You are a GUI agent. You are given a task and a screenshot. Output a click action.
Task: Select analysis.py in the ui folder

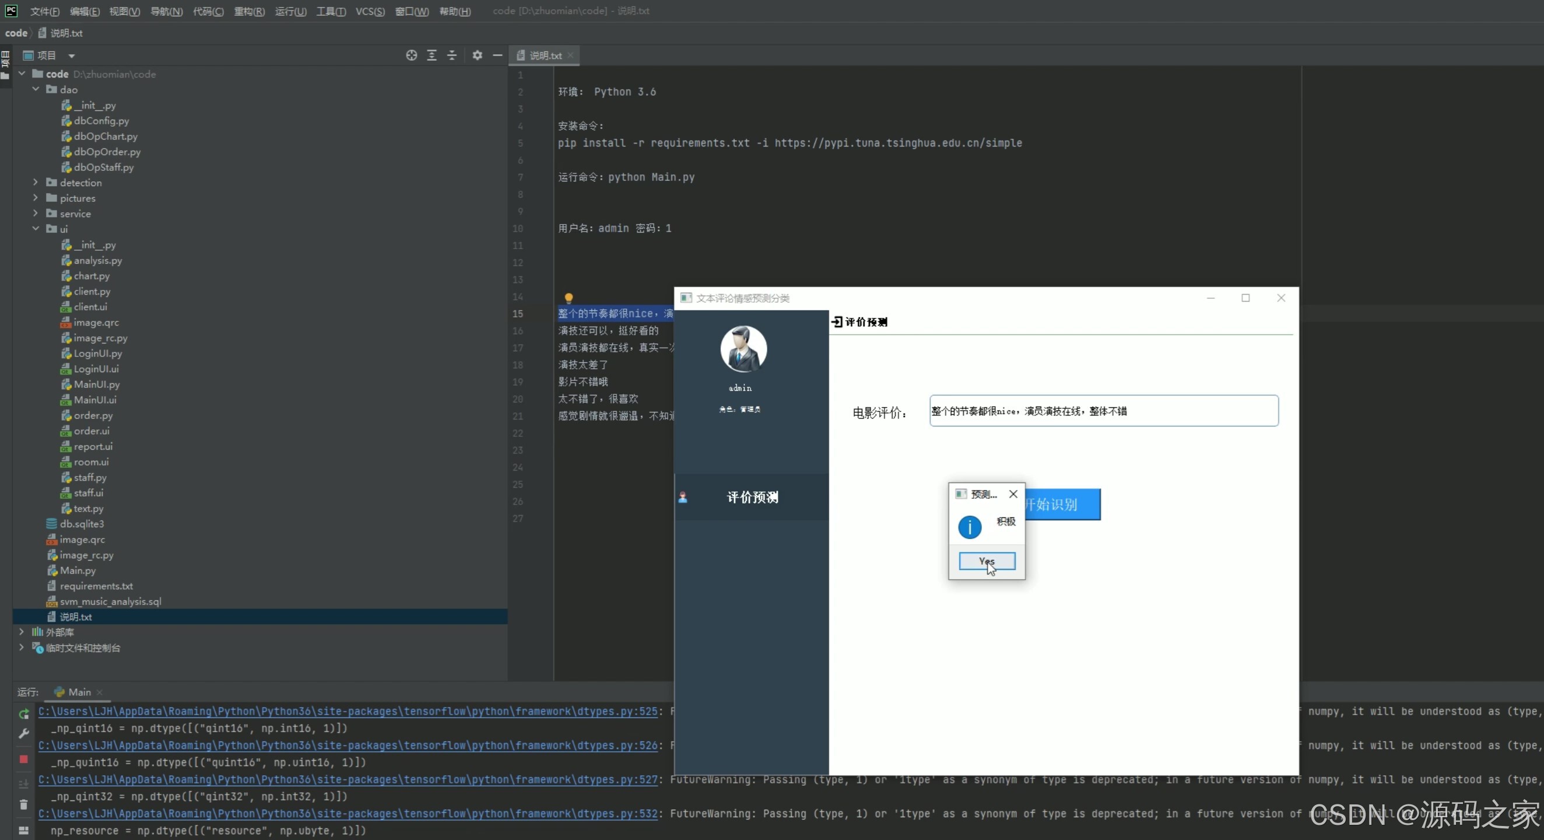point(98,260)
